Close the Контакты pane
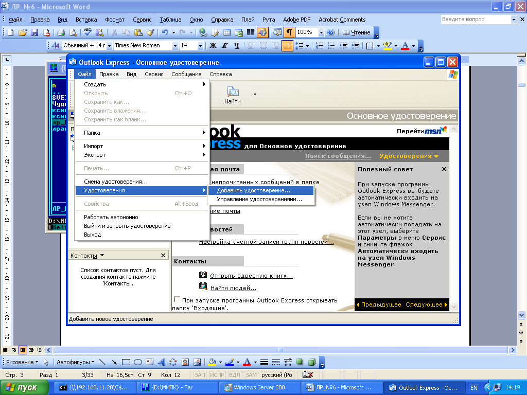 point(163,256)
